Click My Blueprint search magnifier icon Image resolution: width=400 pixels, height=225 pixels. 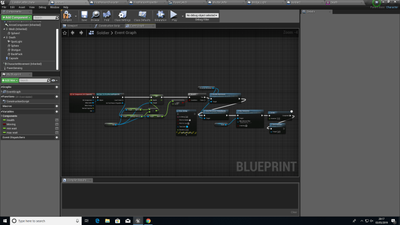[48, 81]
